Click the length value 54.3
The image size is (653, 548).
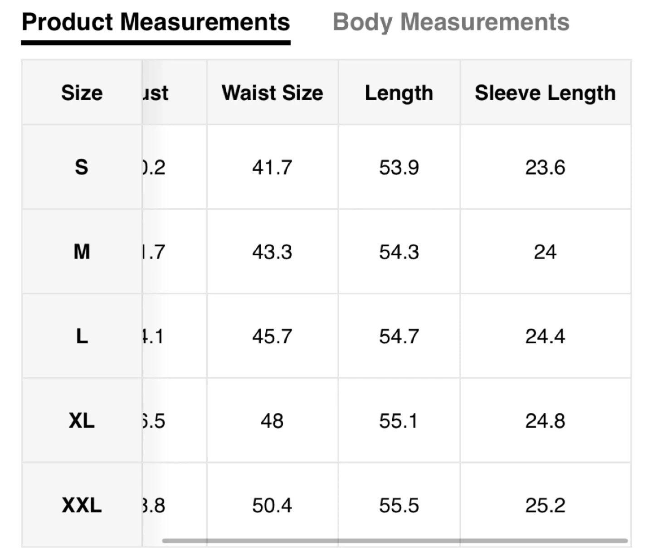399,252
